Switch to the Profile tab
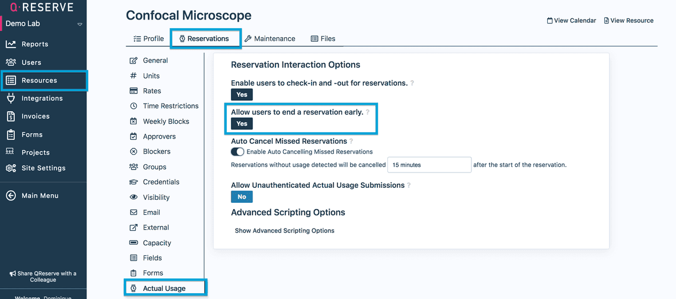Screen dimensions: 676x299 (148, 39)
